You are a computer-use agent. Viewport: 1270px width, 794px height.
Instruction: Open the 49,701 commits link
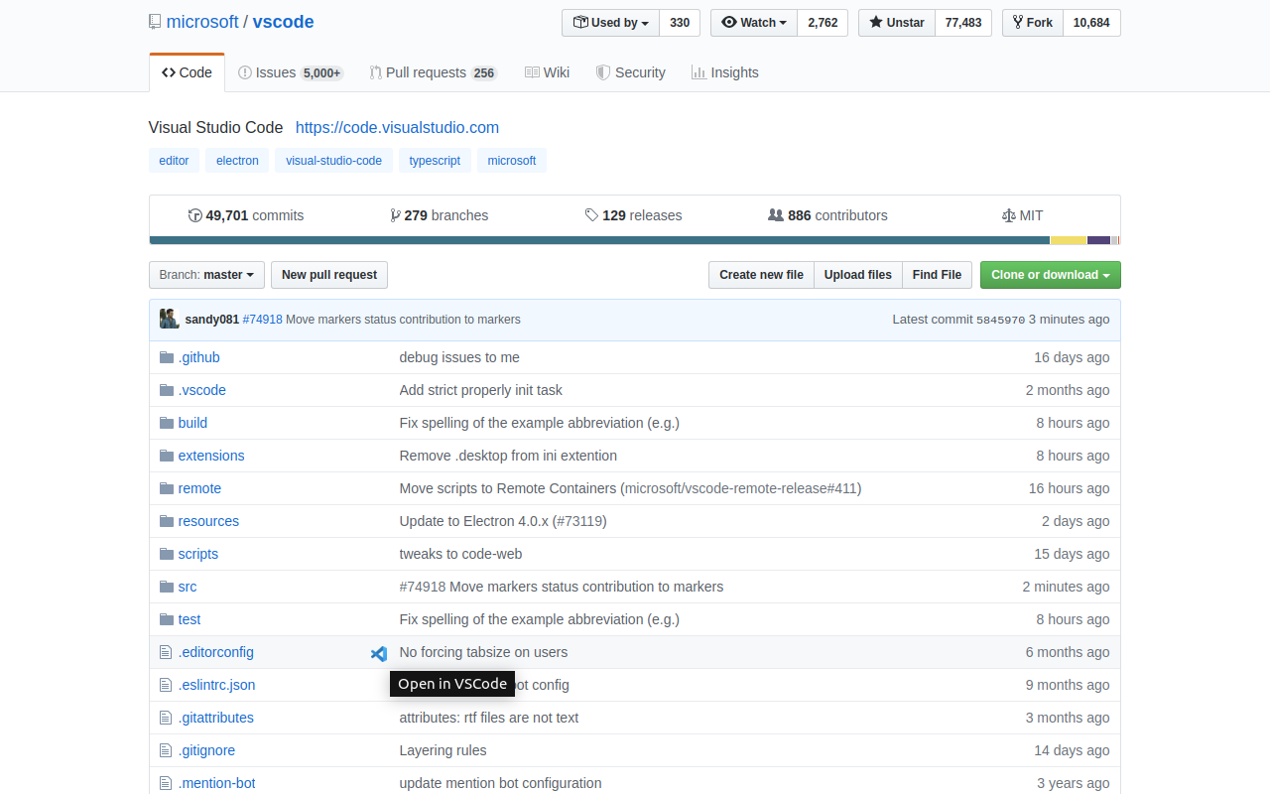(x=246, y=215)
